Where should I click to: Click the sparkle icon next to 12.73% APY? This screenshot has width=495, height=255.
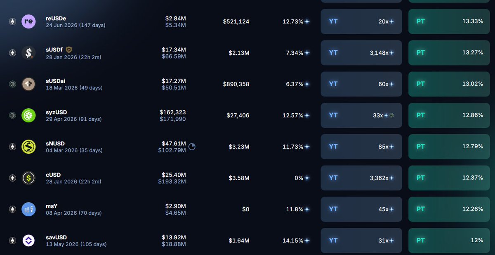(x=307, y=21)
